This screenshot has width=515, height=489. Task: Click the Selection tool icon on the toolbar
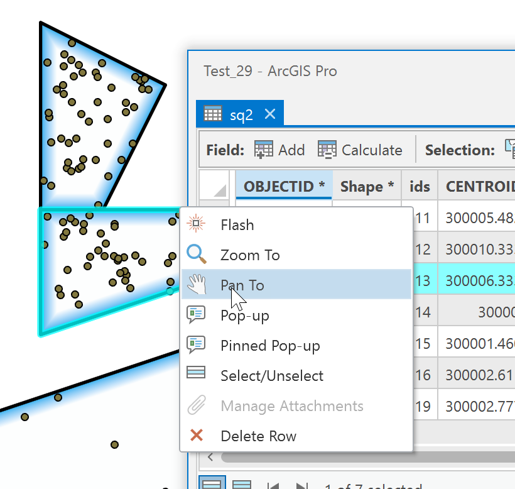[x=510, y=148]
